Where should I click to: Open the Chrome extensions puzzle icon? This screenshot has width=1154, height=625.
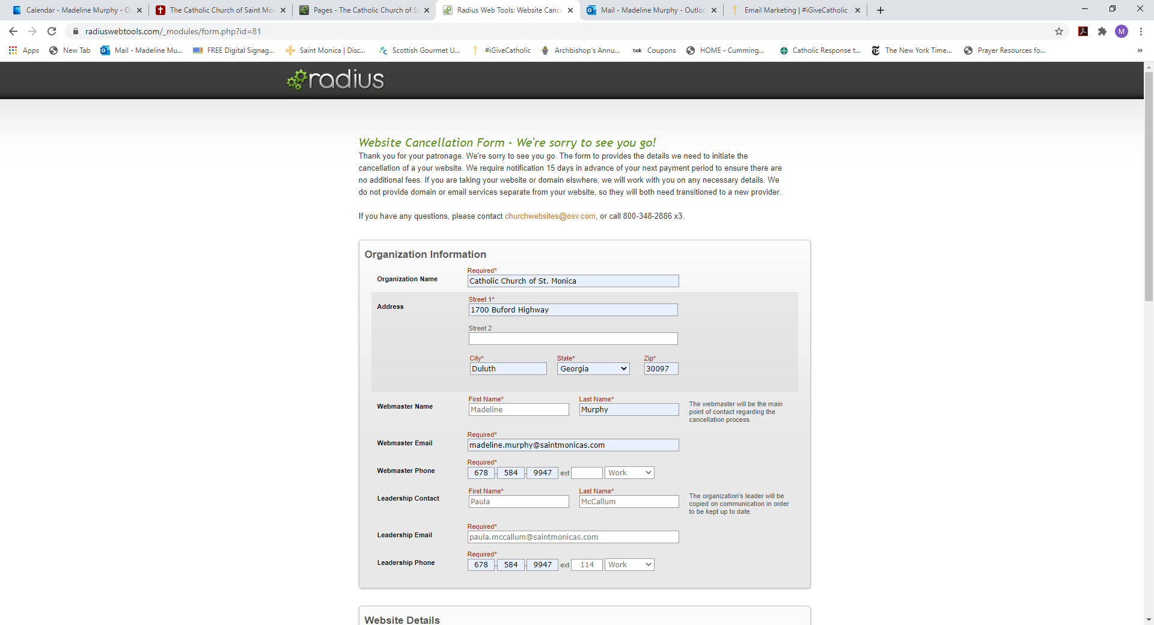pyautogui.click(x=1102, y=31)
